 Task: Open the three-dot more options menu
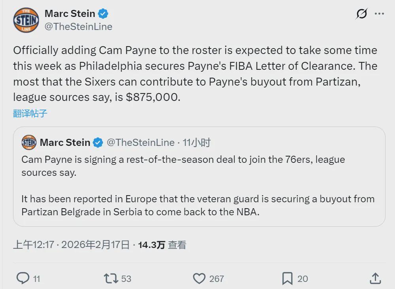coord(379,14)
